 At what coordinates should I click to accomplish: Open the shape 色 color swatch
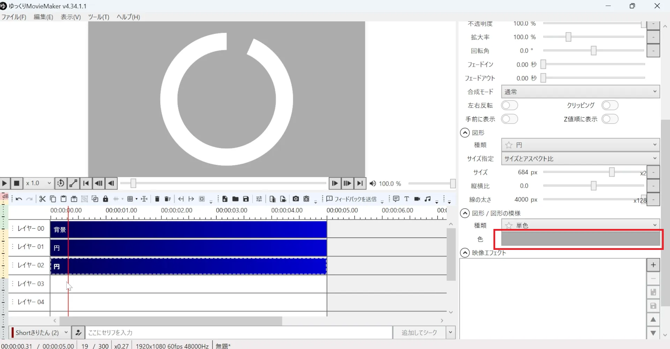(580, 239)
